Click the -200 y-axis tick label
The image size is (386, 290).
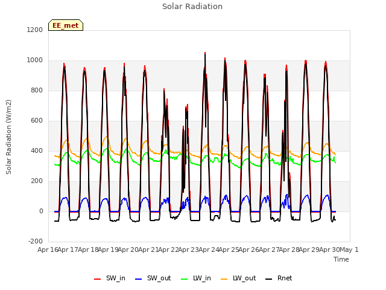(x=36, y=241)
